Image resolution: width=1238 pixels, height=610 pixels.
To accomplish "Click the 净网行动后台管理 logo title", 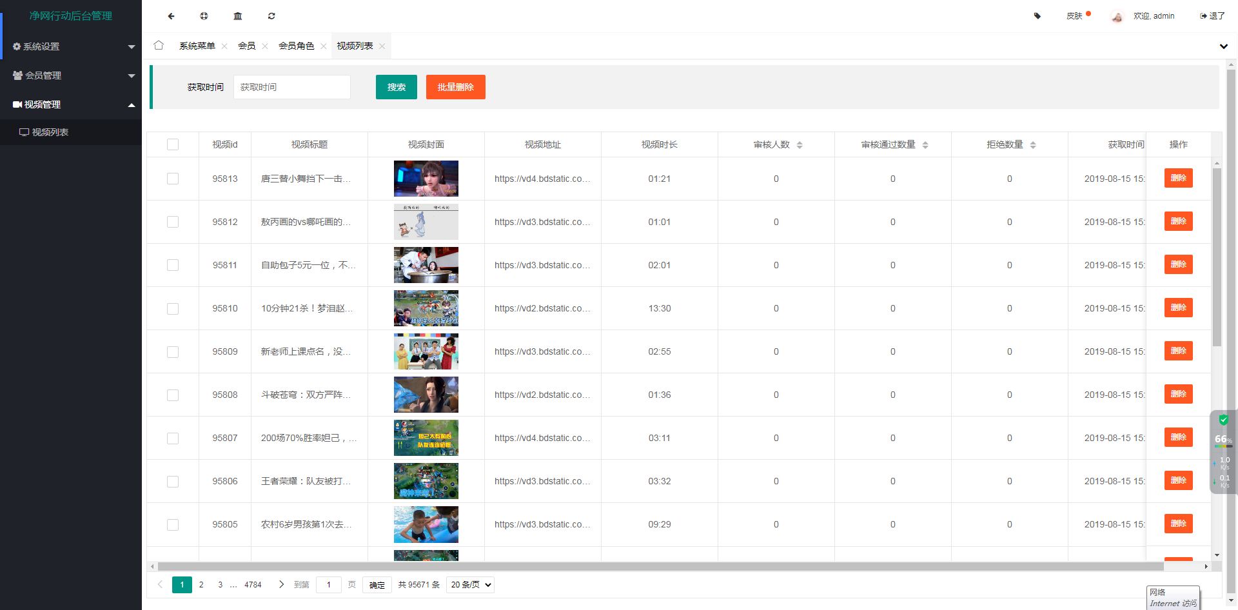I will point(71,16).
